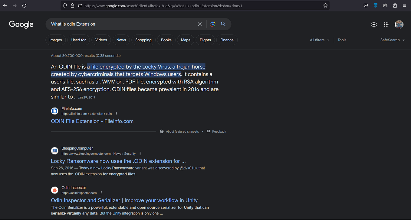The image size is (411, 220).
Task: Click the Google account profile picture
Action: coord(399,24)
